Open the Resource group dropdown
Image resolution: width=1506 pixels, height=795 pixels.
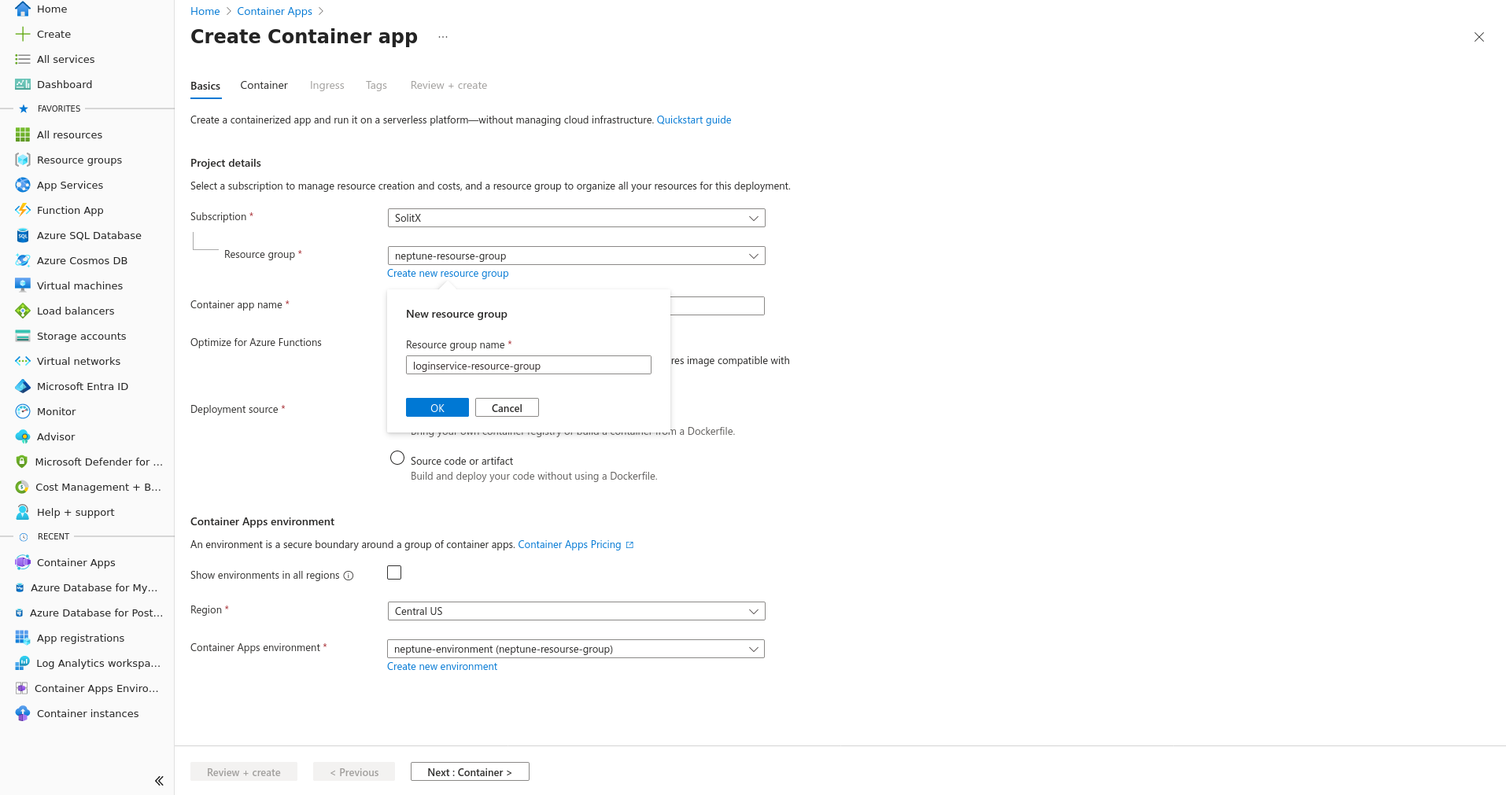click(x=576, y=256)
